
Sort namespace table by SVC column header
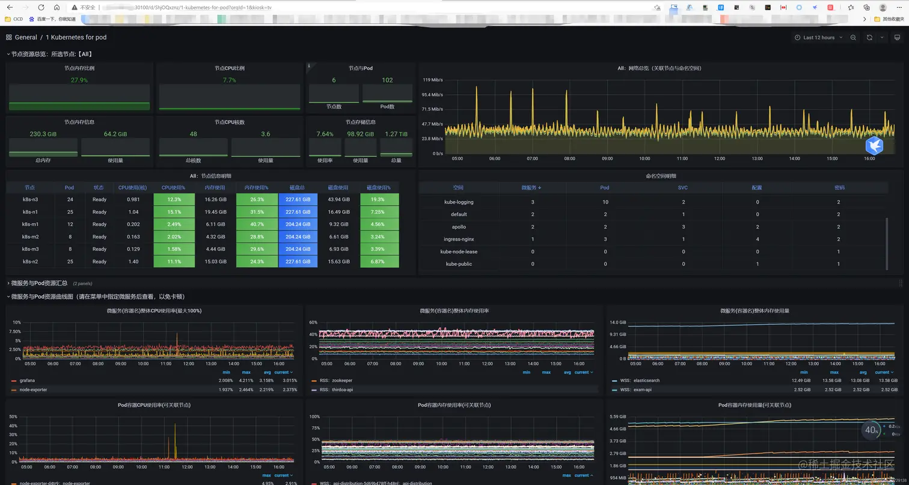[x=683, y=187]
